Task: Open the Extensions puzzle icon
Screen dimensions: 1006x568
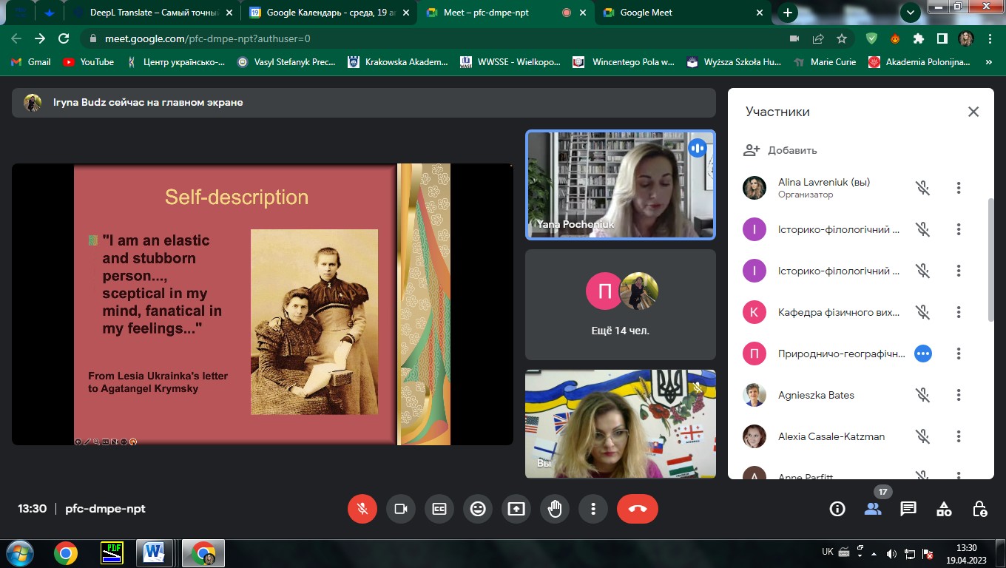Action: [919, 38]
